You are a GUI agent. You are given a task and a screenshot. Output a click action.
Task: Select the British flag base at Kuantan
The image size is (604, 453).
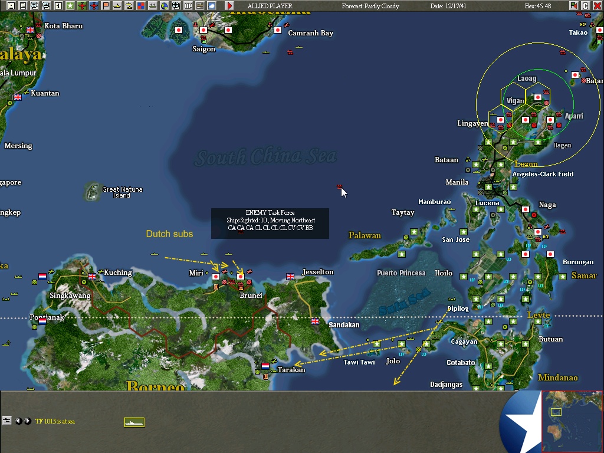tap(18, 97)
